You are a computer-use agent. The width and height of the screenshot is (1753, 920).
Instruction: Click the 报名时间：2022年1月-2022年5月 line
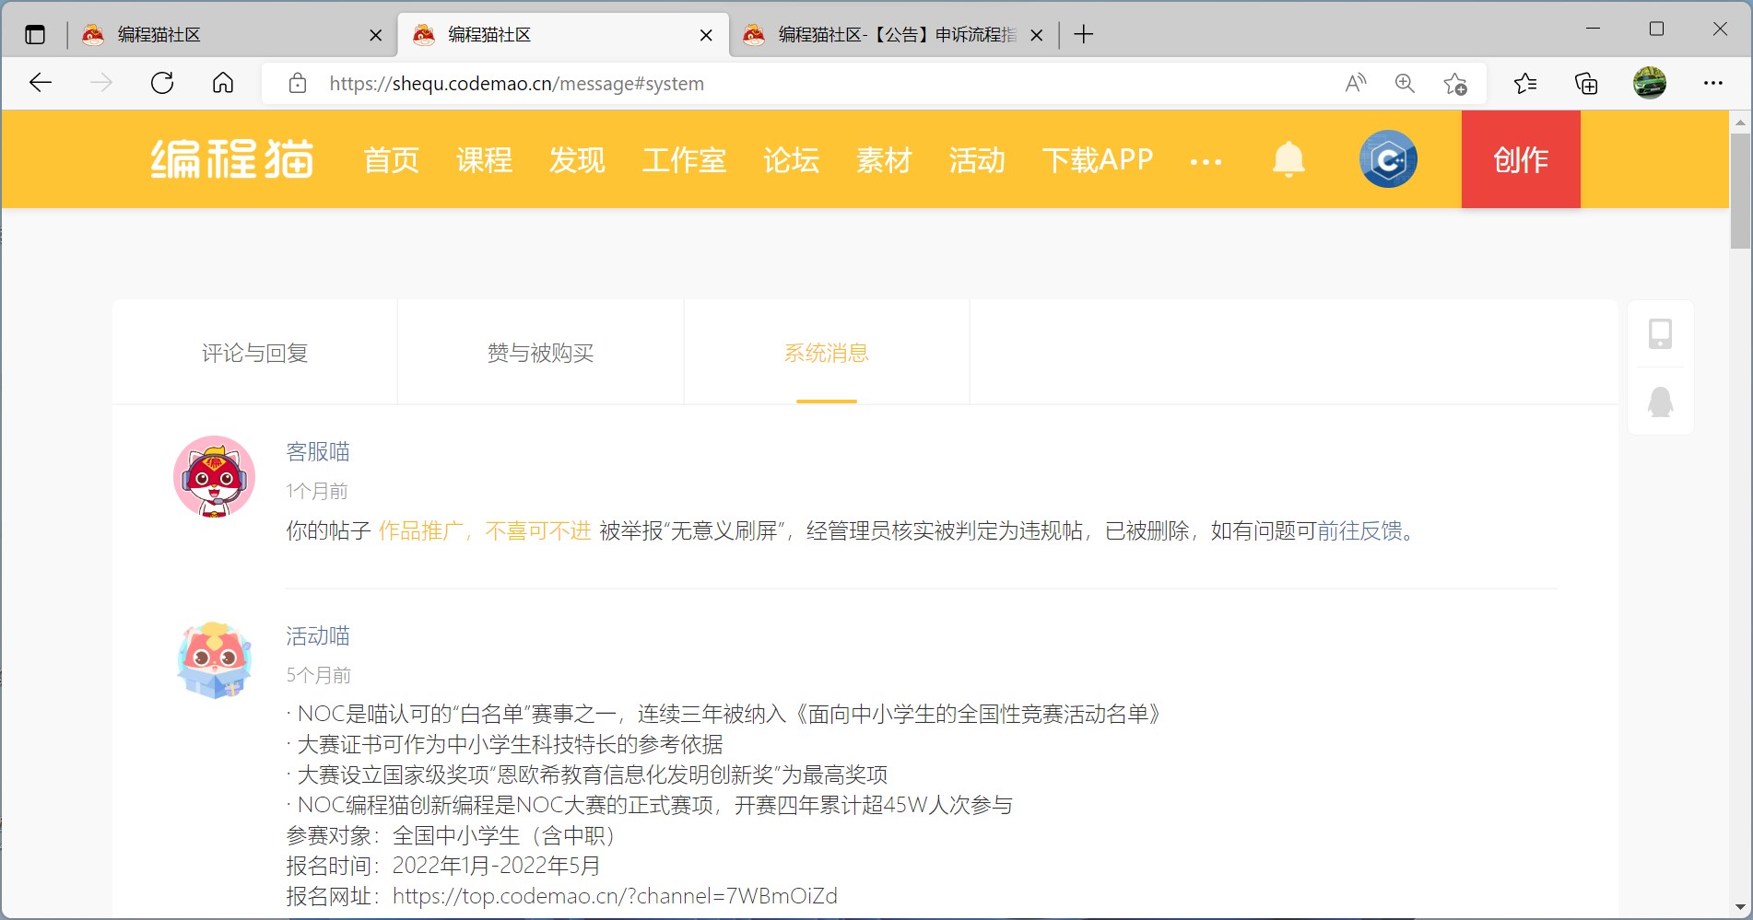click(x=443, y=866)
